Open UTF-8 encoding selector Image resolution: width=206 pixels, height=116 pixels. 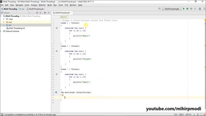pyautogui.click(x=188, y=115)
